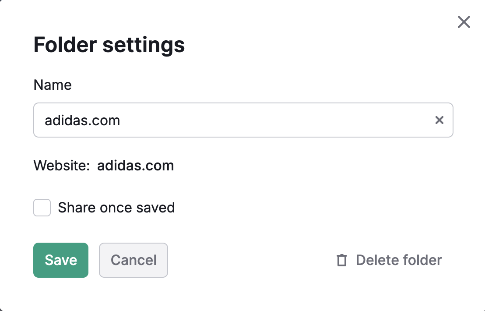Click the 'Delete folder' text

tap(399, 260)
